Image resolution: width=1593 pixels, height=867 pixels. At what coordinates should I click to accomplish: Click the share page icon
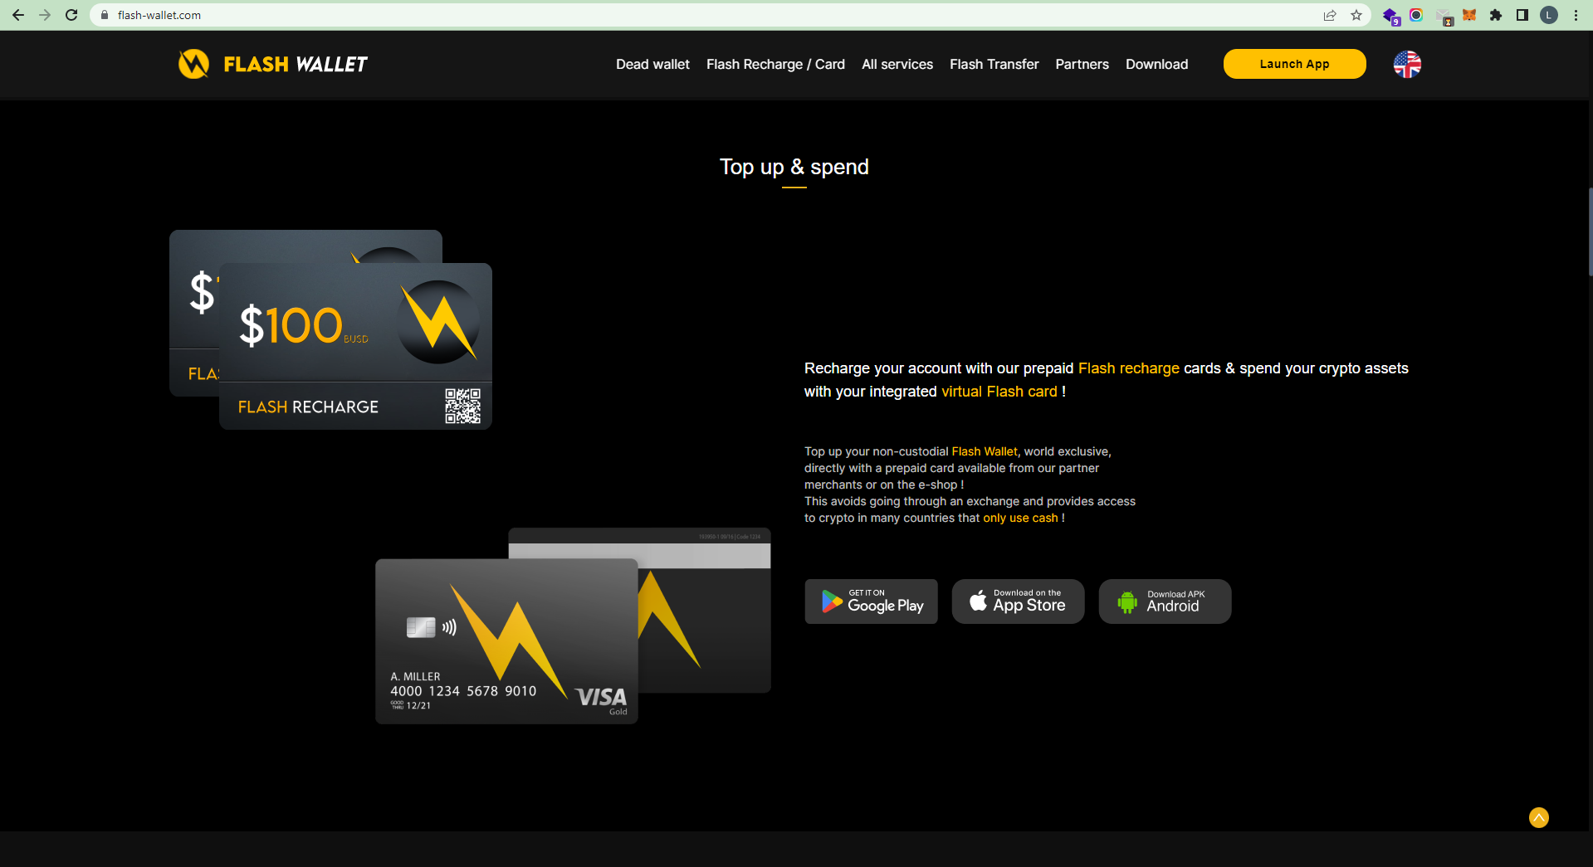pyautogui.click(x=1330, y=15)
